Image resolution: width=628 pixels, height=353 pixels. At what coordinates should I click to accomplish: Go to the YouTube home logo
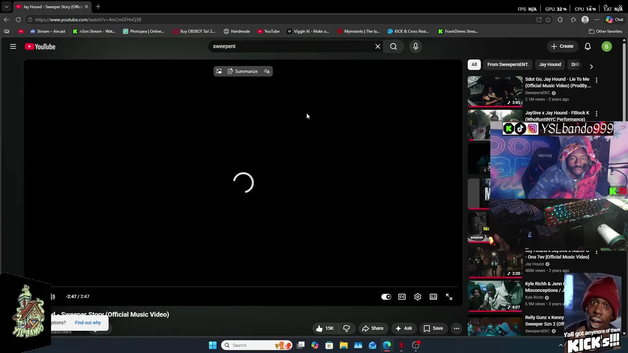pos(40,47)
